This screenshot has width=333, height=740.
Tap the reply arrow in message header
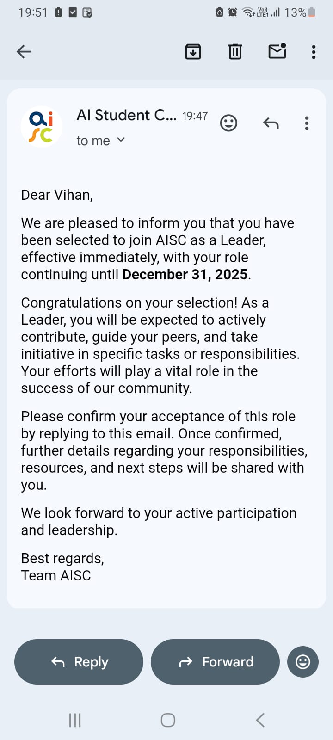271,123
